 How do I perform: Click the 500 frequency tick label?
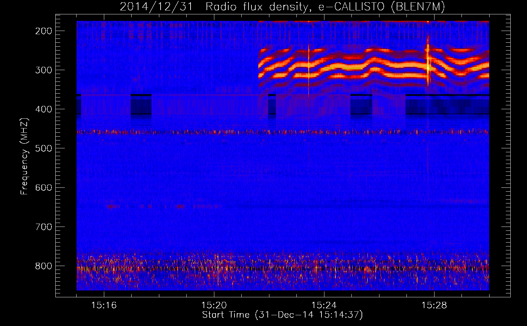(43, 148)
